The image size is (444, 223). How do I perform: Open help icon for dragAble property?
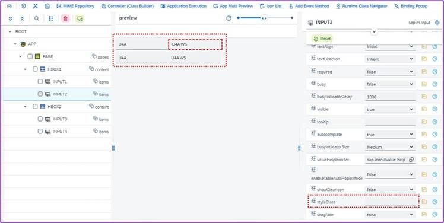435,215
